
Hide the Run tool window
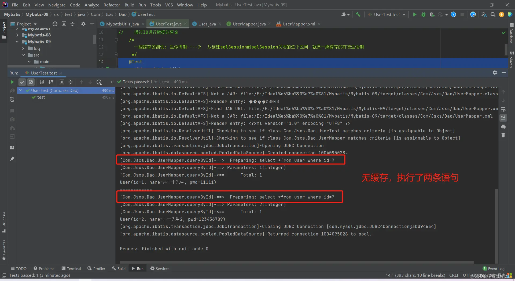pos(504,73)
